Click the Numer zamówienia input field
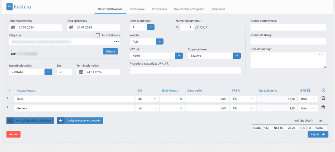 click(288, 27)
